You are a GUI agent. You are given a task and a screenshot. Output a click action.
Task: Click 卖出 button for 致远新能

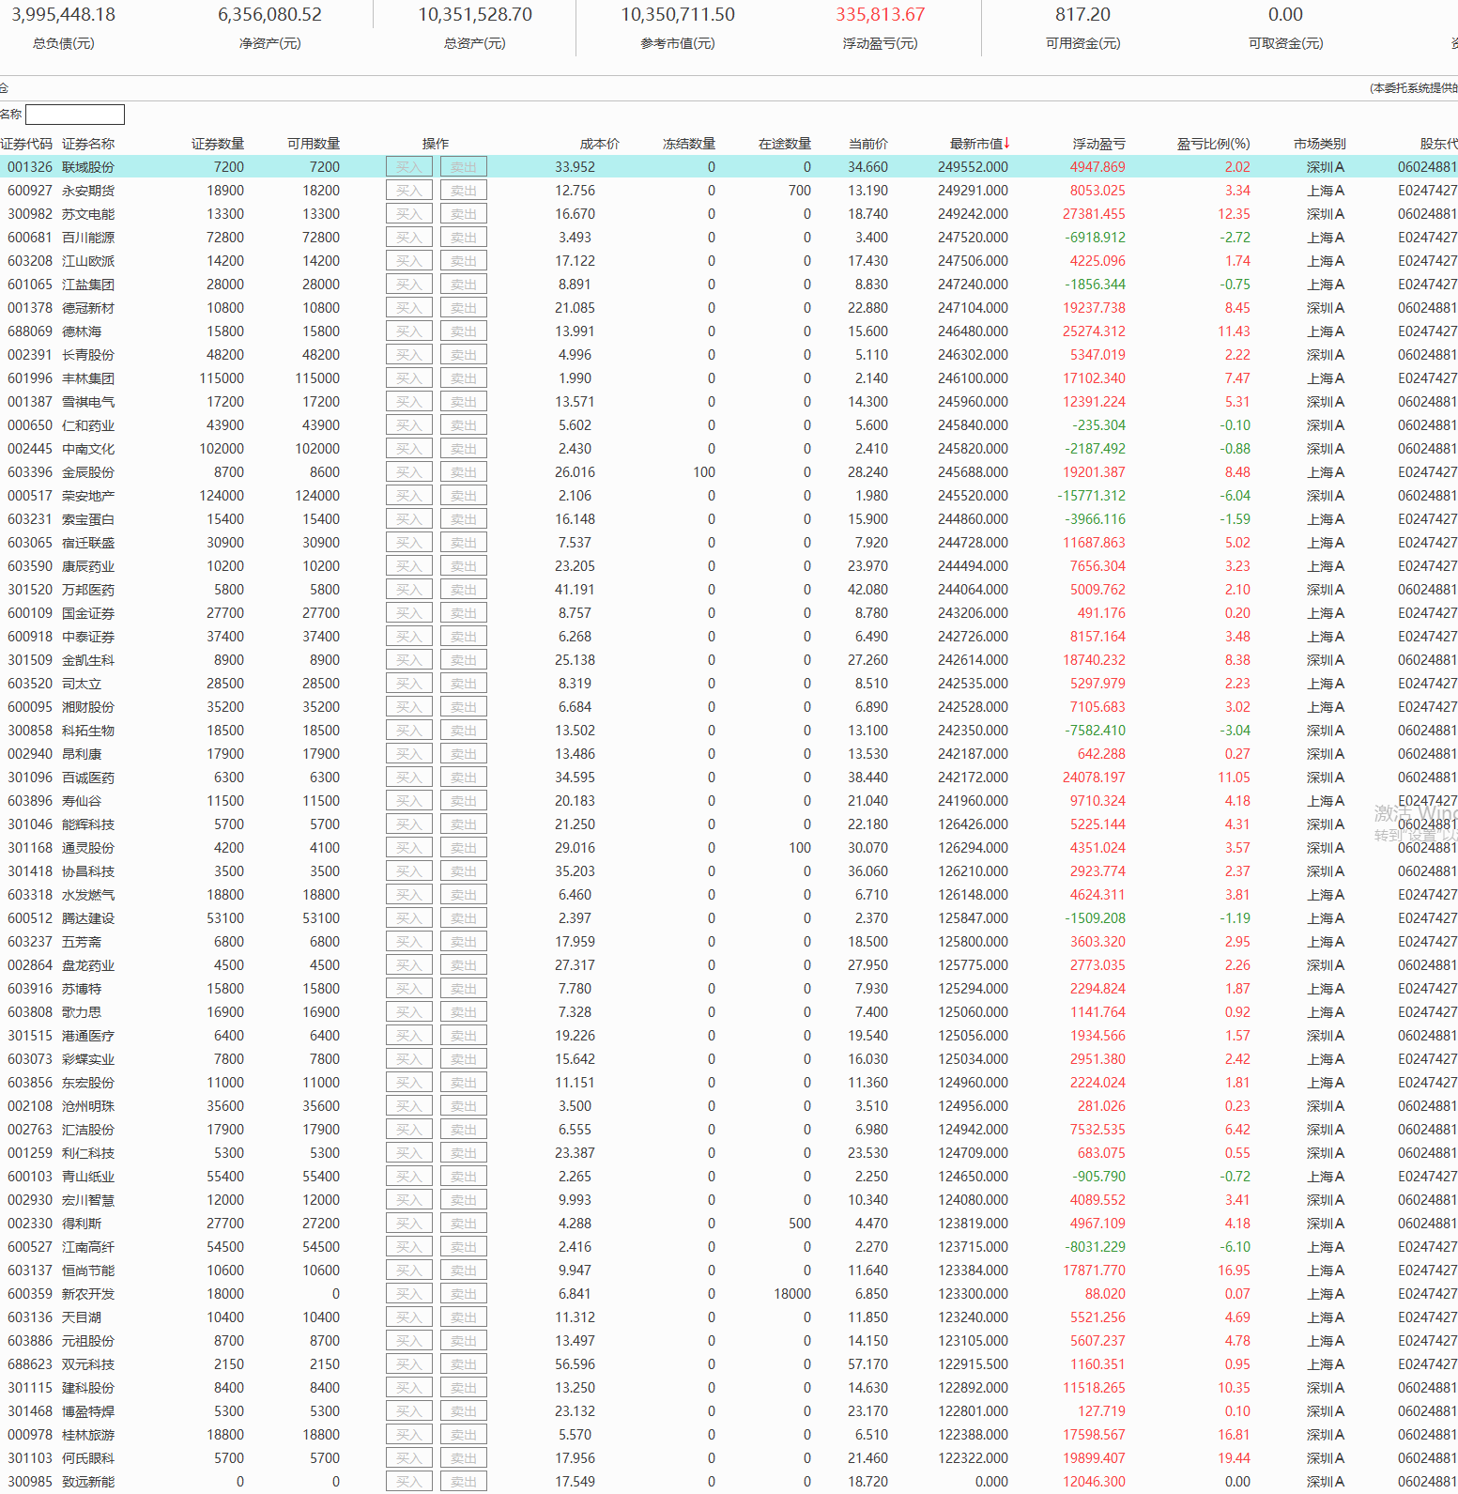click(x=464, y=1482)
